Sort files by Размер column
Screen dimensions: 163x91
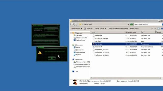(x=159, y=32)
